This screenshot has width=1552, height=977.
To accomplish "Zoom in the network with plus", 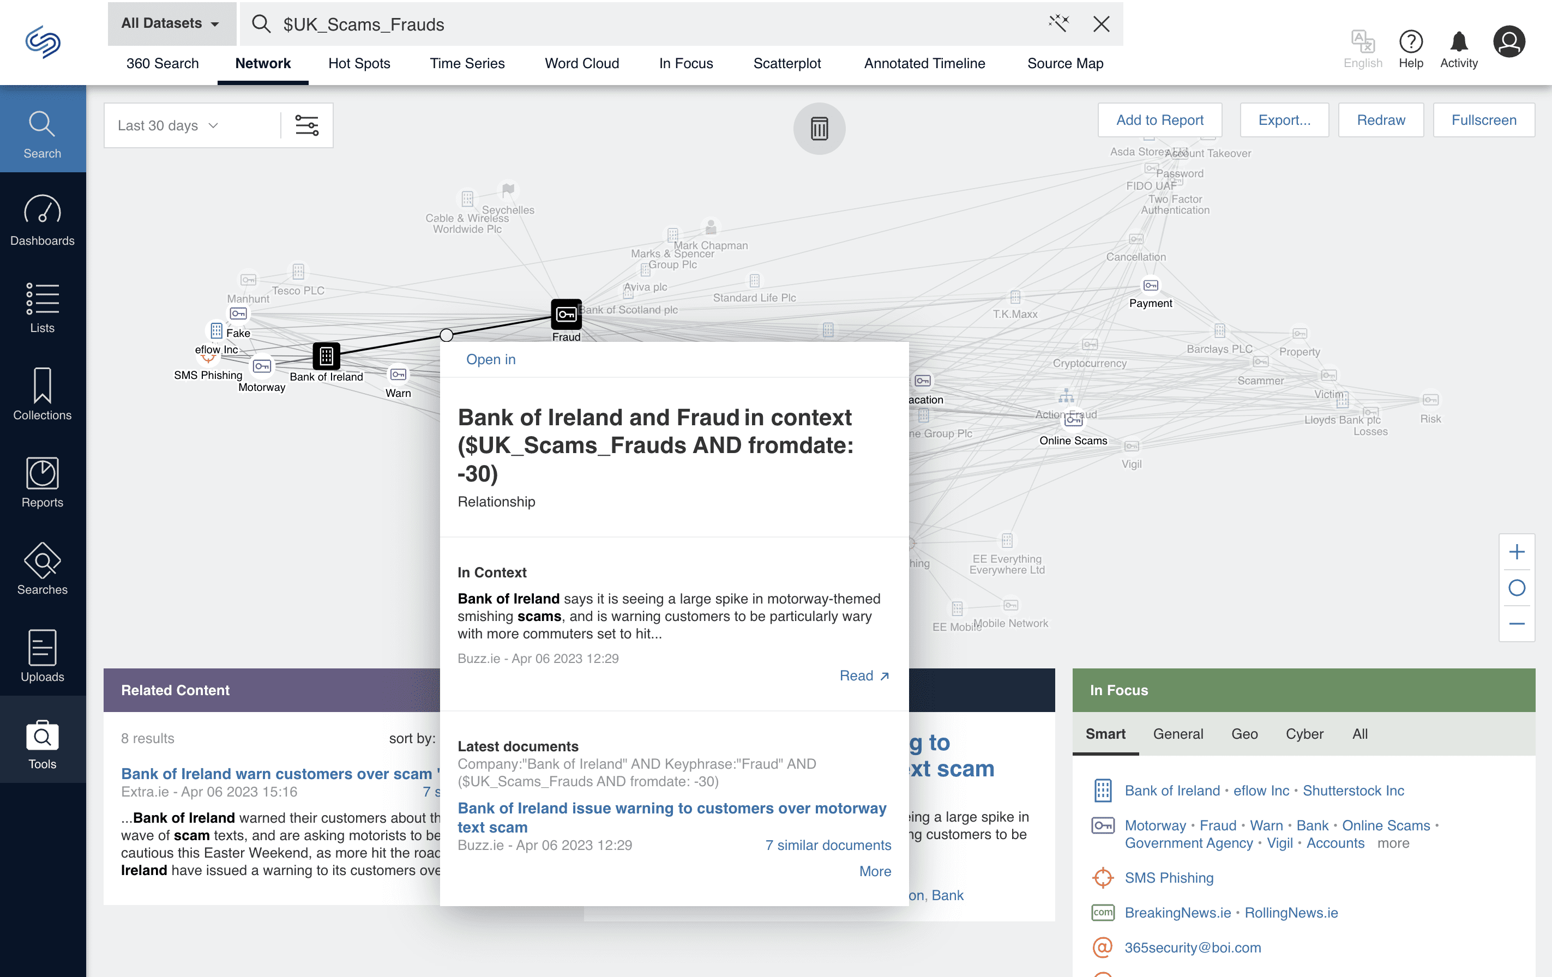I will [1517, 552].
